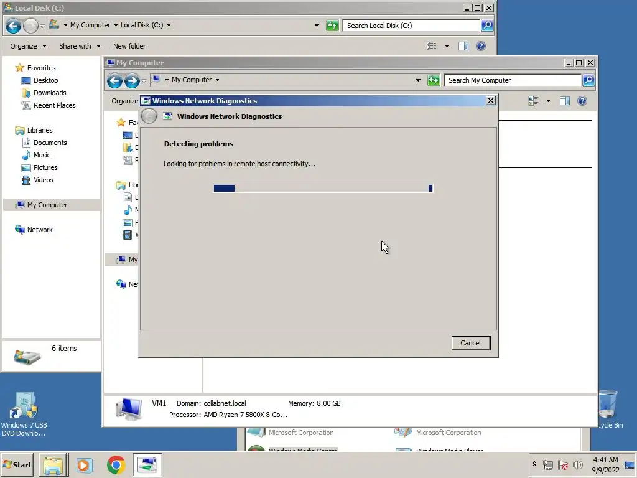Open view options dropdown in Local Disk window
This screenshot has width=637, height=478.
[447, 46]
